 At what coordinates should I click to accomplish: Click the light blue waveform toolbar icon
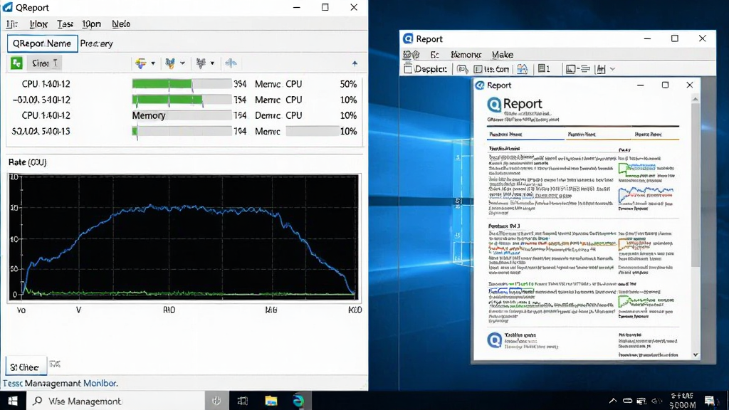[x=231, y=63]
